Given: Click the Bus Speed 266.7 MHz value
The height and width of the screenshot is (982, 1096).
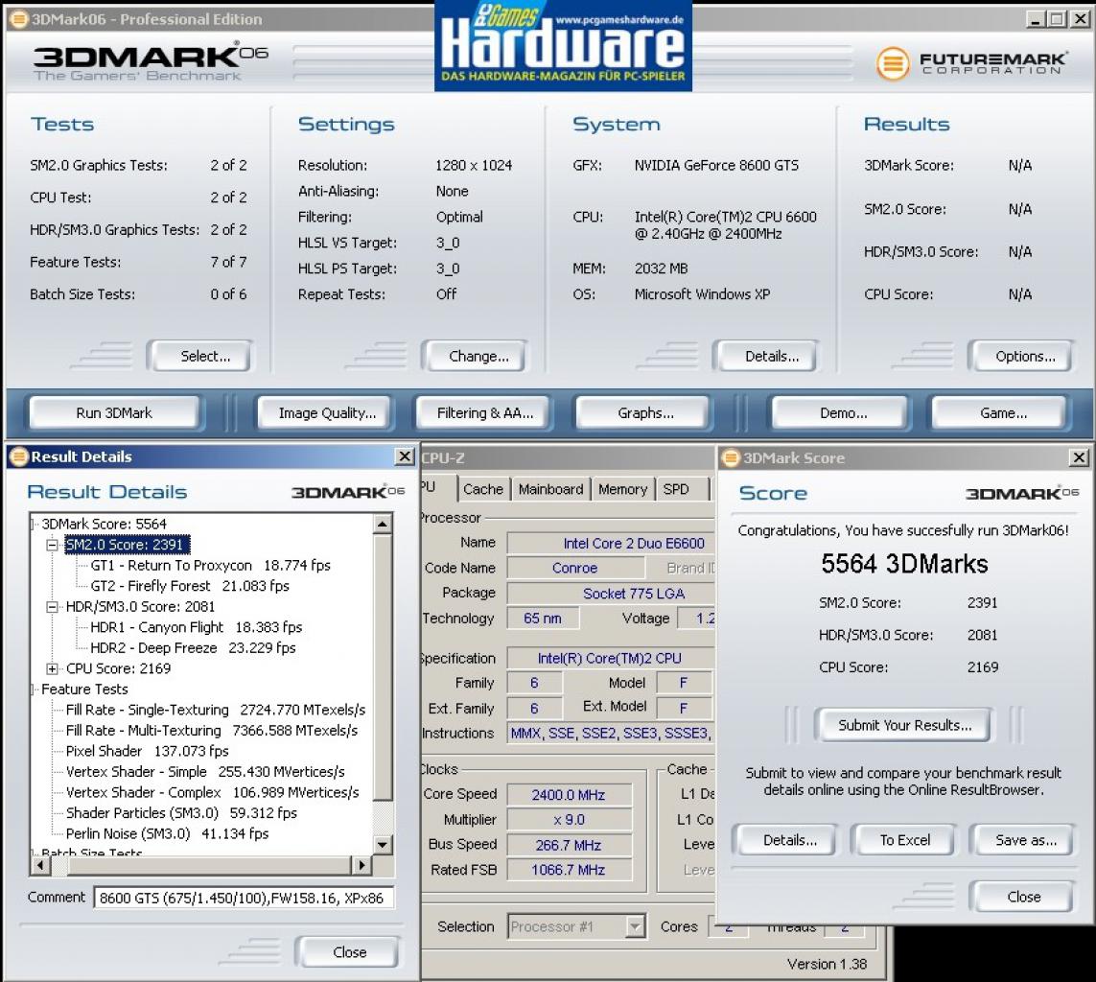Looking at the screenshot, I should click(x=569, y=845).
